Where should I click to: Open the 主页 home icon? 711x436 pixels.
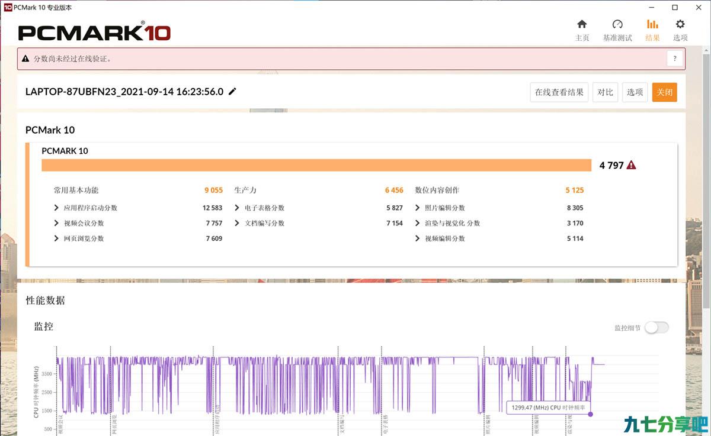[582, 24]
